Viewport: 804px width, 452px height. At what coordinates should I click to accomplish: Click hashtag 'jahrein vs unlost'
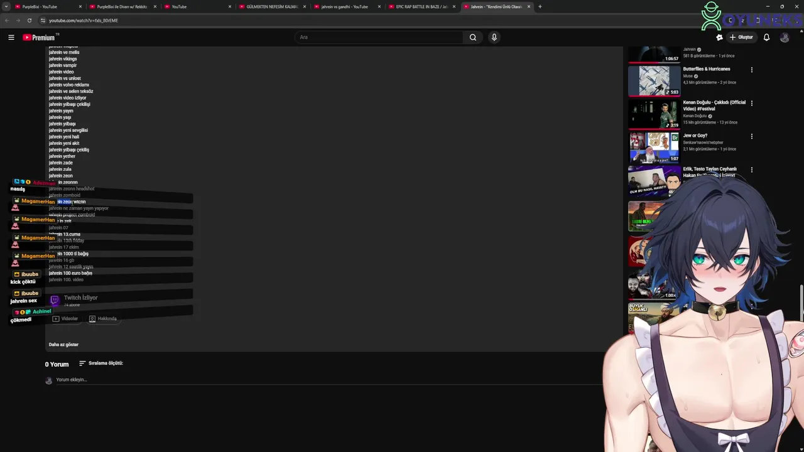point(65,78)
